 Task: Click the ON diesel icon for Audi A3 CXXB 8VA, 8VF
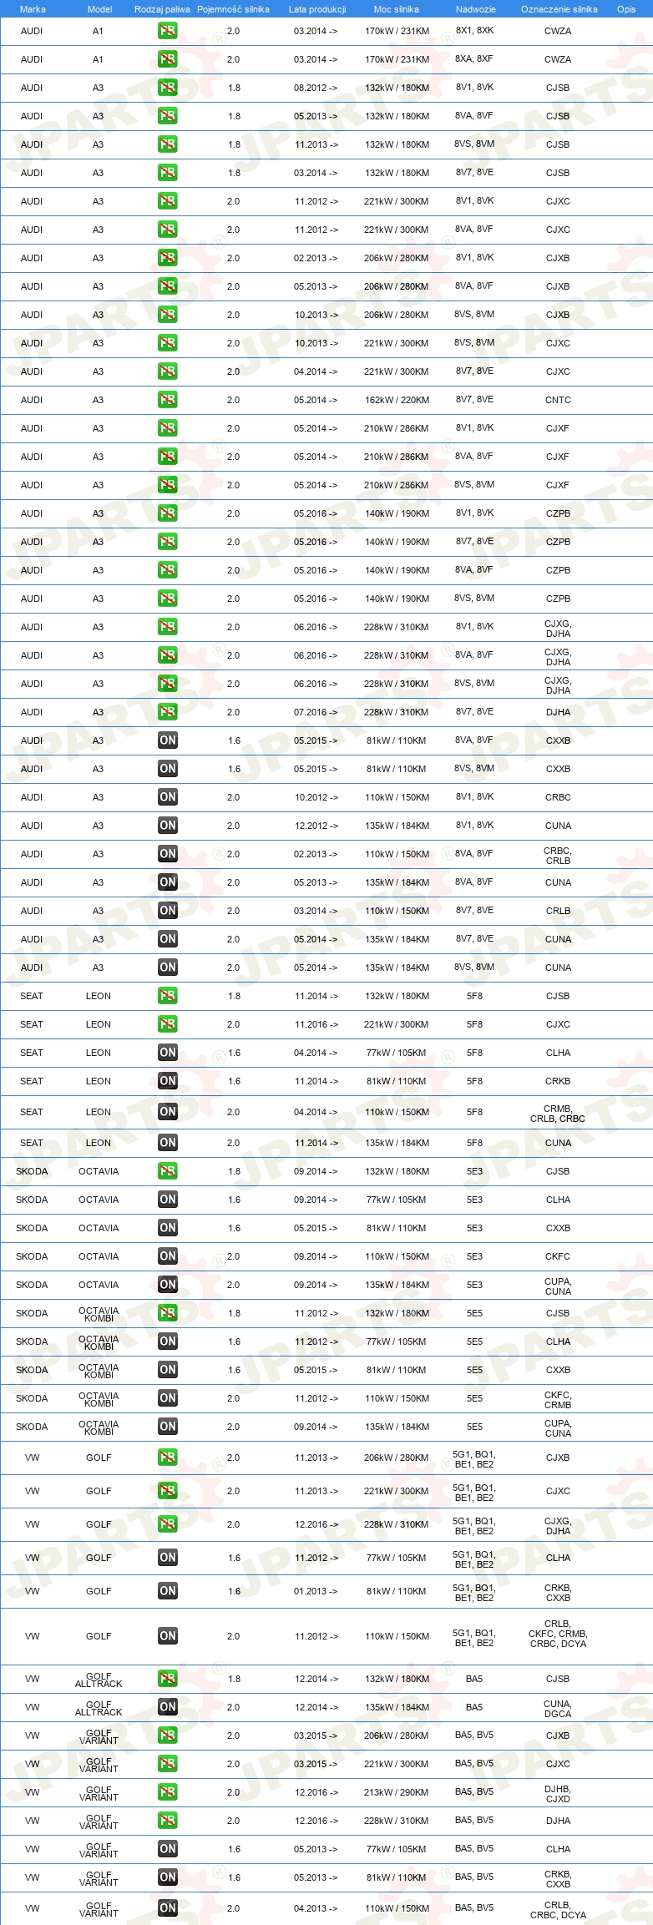coord(168,740)
